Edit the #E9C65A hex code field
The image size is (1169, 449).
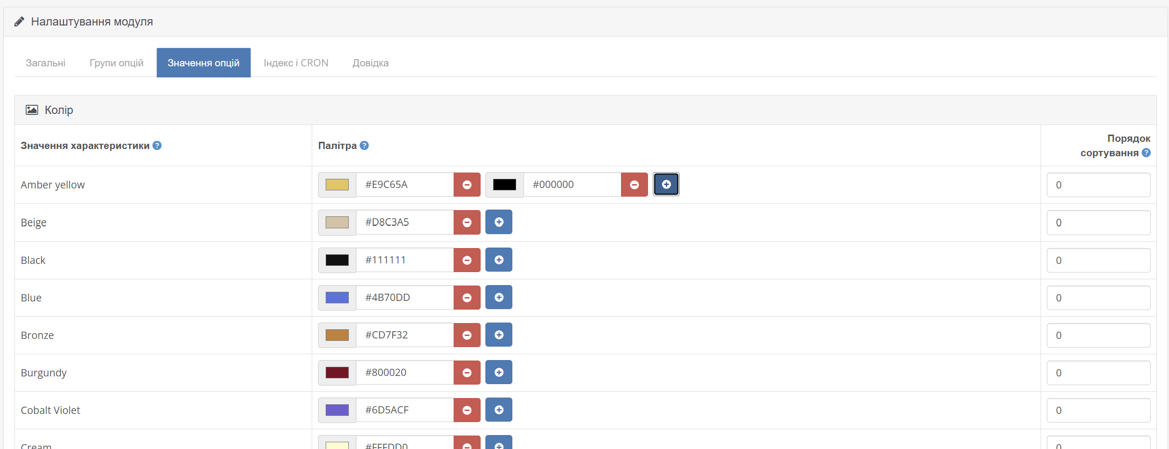(x=405, y=185)
